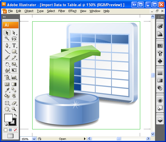The image size is (166, 142).
Task: Click the Adobe Illustrator Ai logo header
Action: pos(10,25)
